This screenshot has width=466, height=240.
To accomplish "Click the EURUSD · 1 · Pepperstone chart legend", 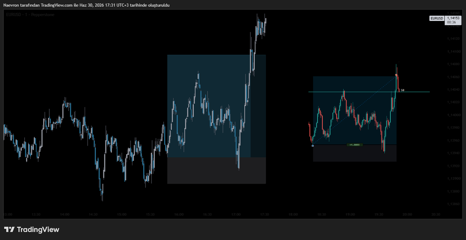I will [30, 14].
